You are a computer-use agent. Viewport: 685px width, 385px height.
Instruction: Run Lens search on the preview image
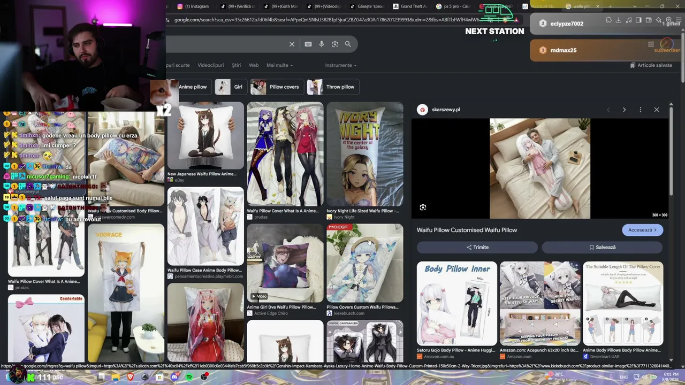(423, 207)
